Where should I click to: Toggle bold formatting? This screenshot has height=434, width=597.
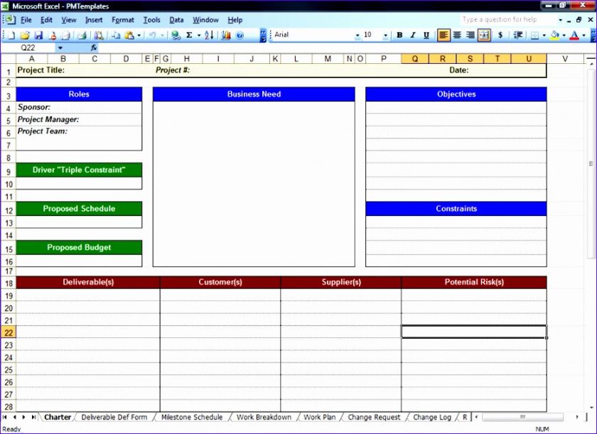click(399, 35)
